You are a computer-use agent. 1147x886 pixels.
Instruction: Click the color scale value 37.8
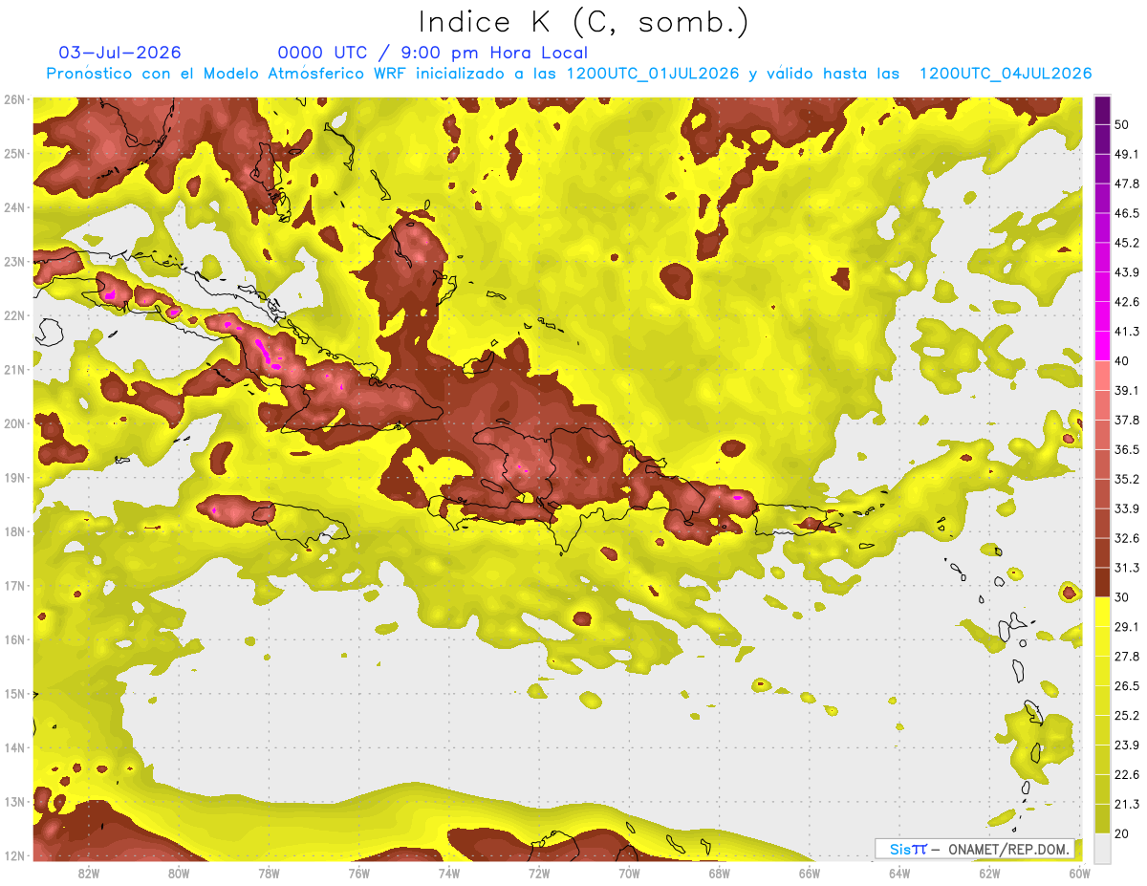coord(1127,421)
